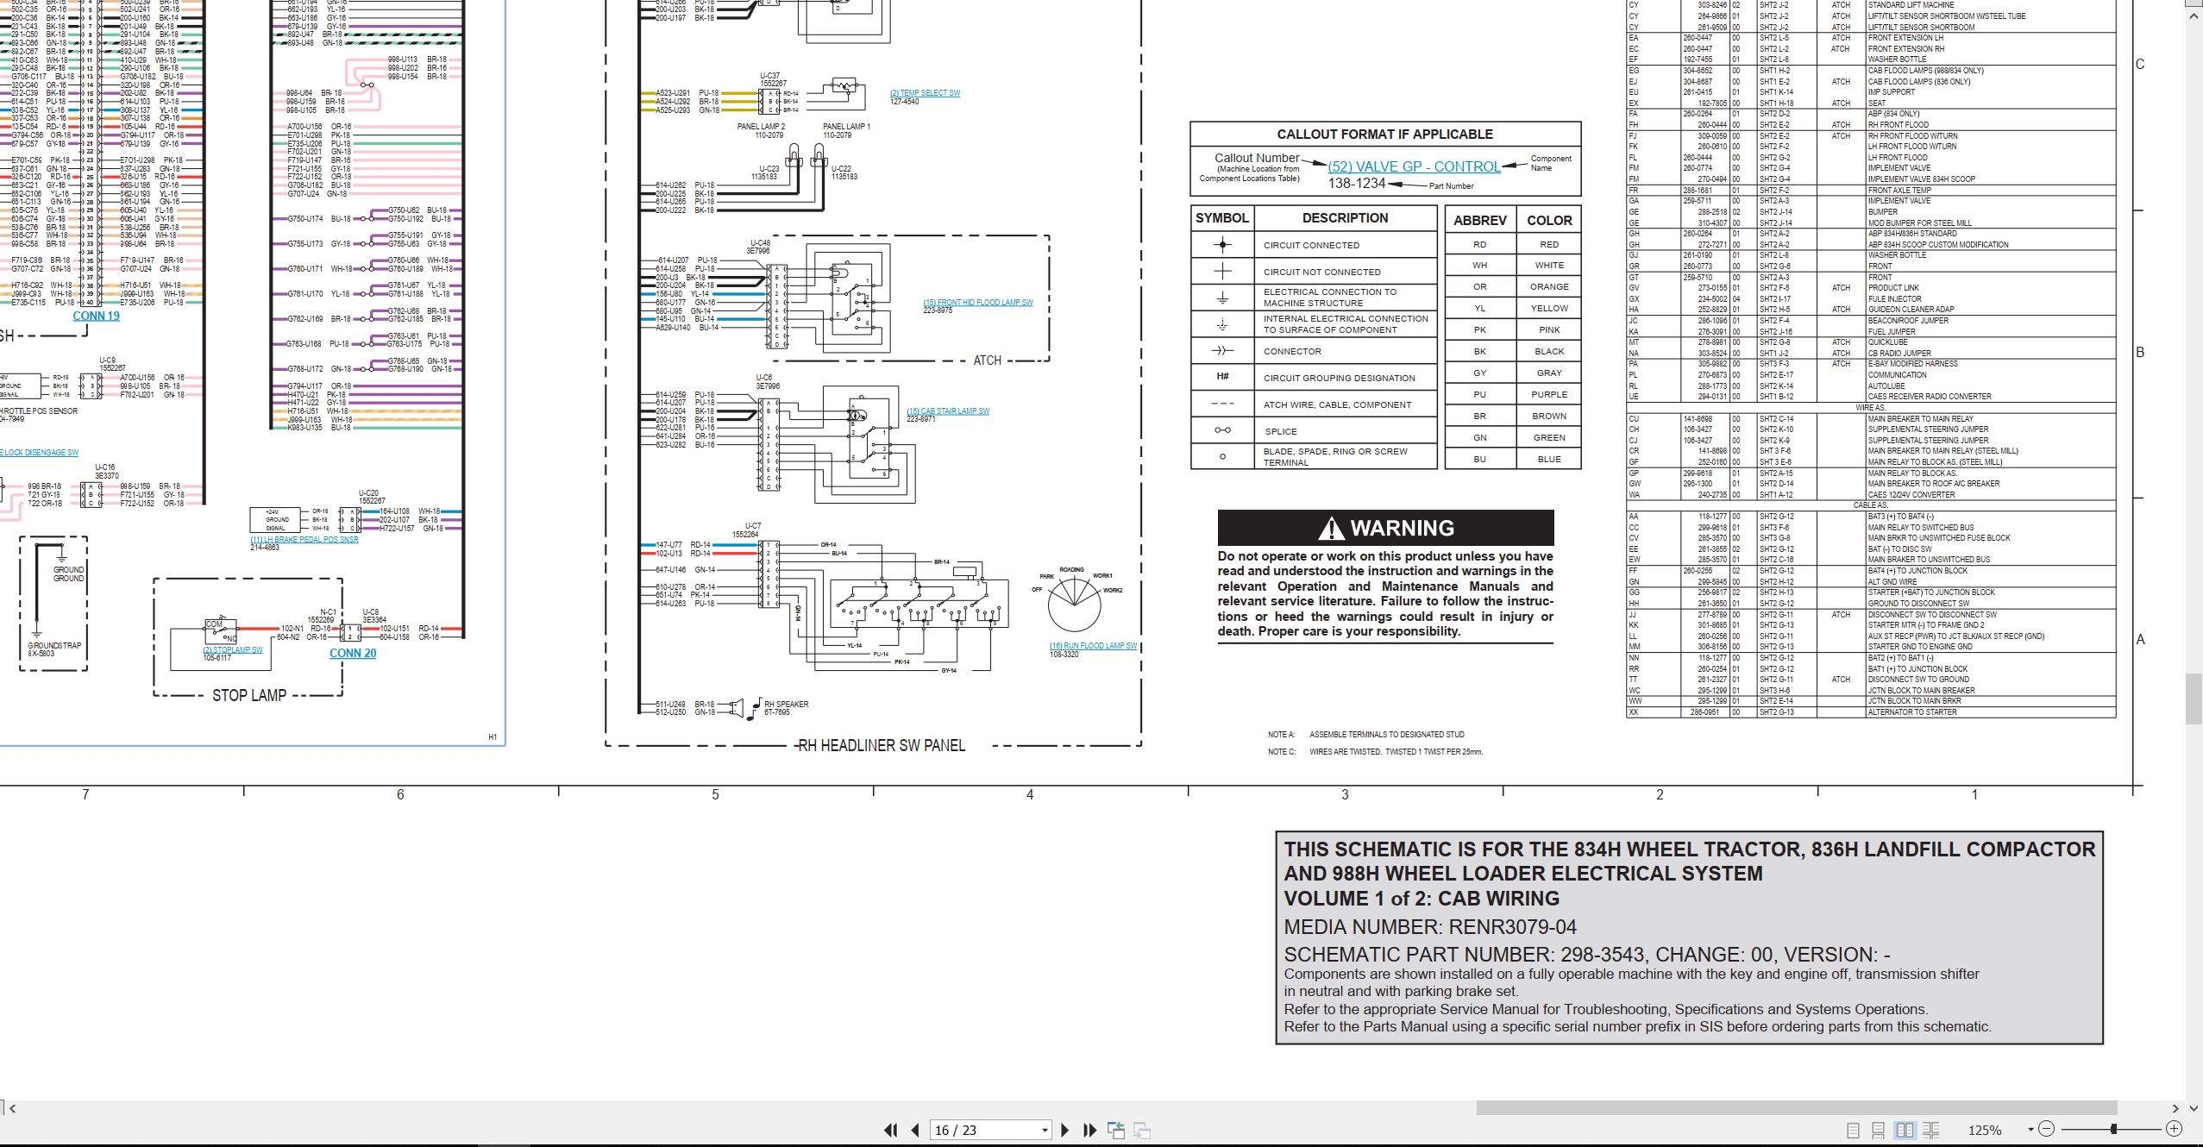Click the horizontal scrollbar thumb

click(x=1796, y=1108)
